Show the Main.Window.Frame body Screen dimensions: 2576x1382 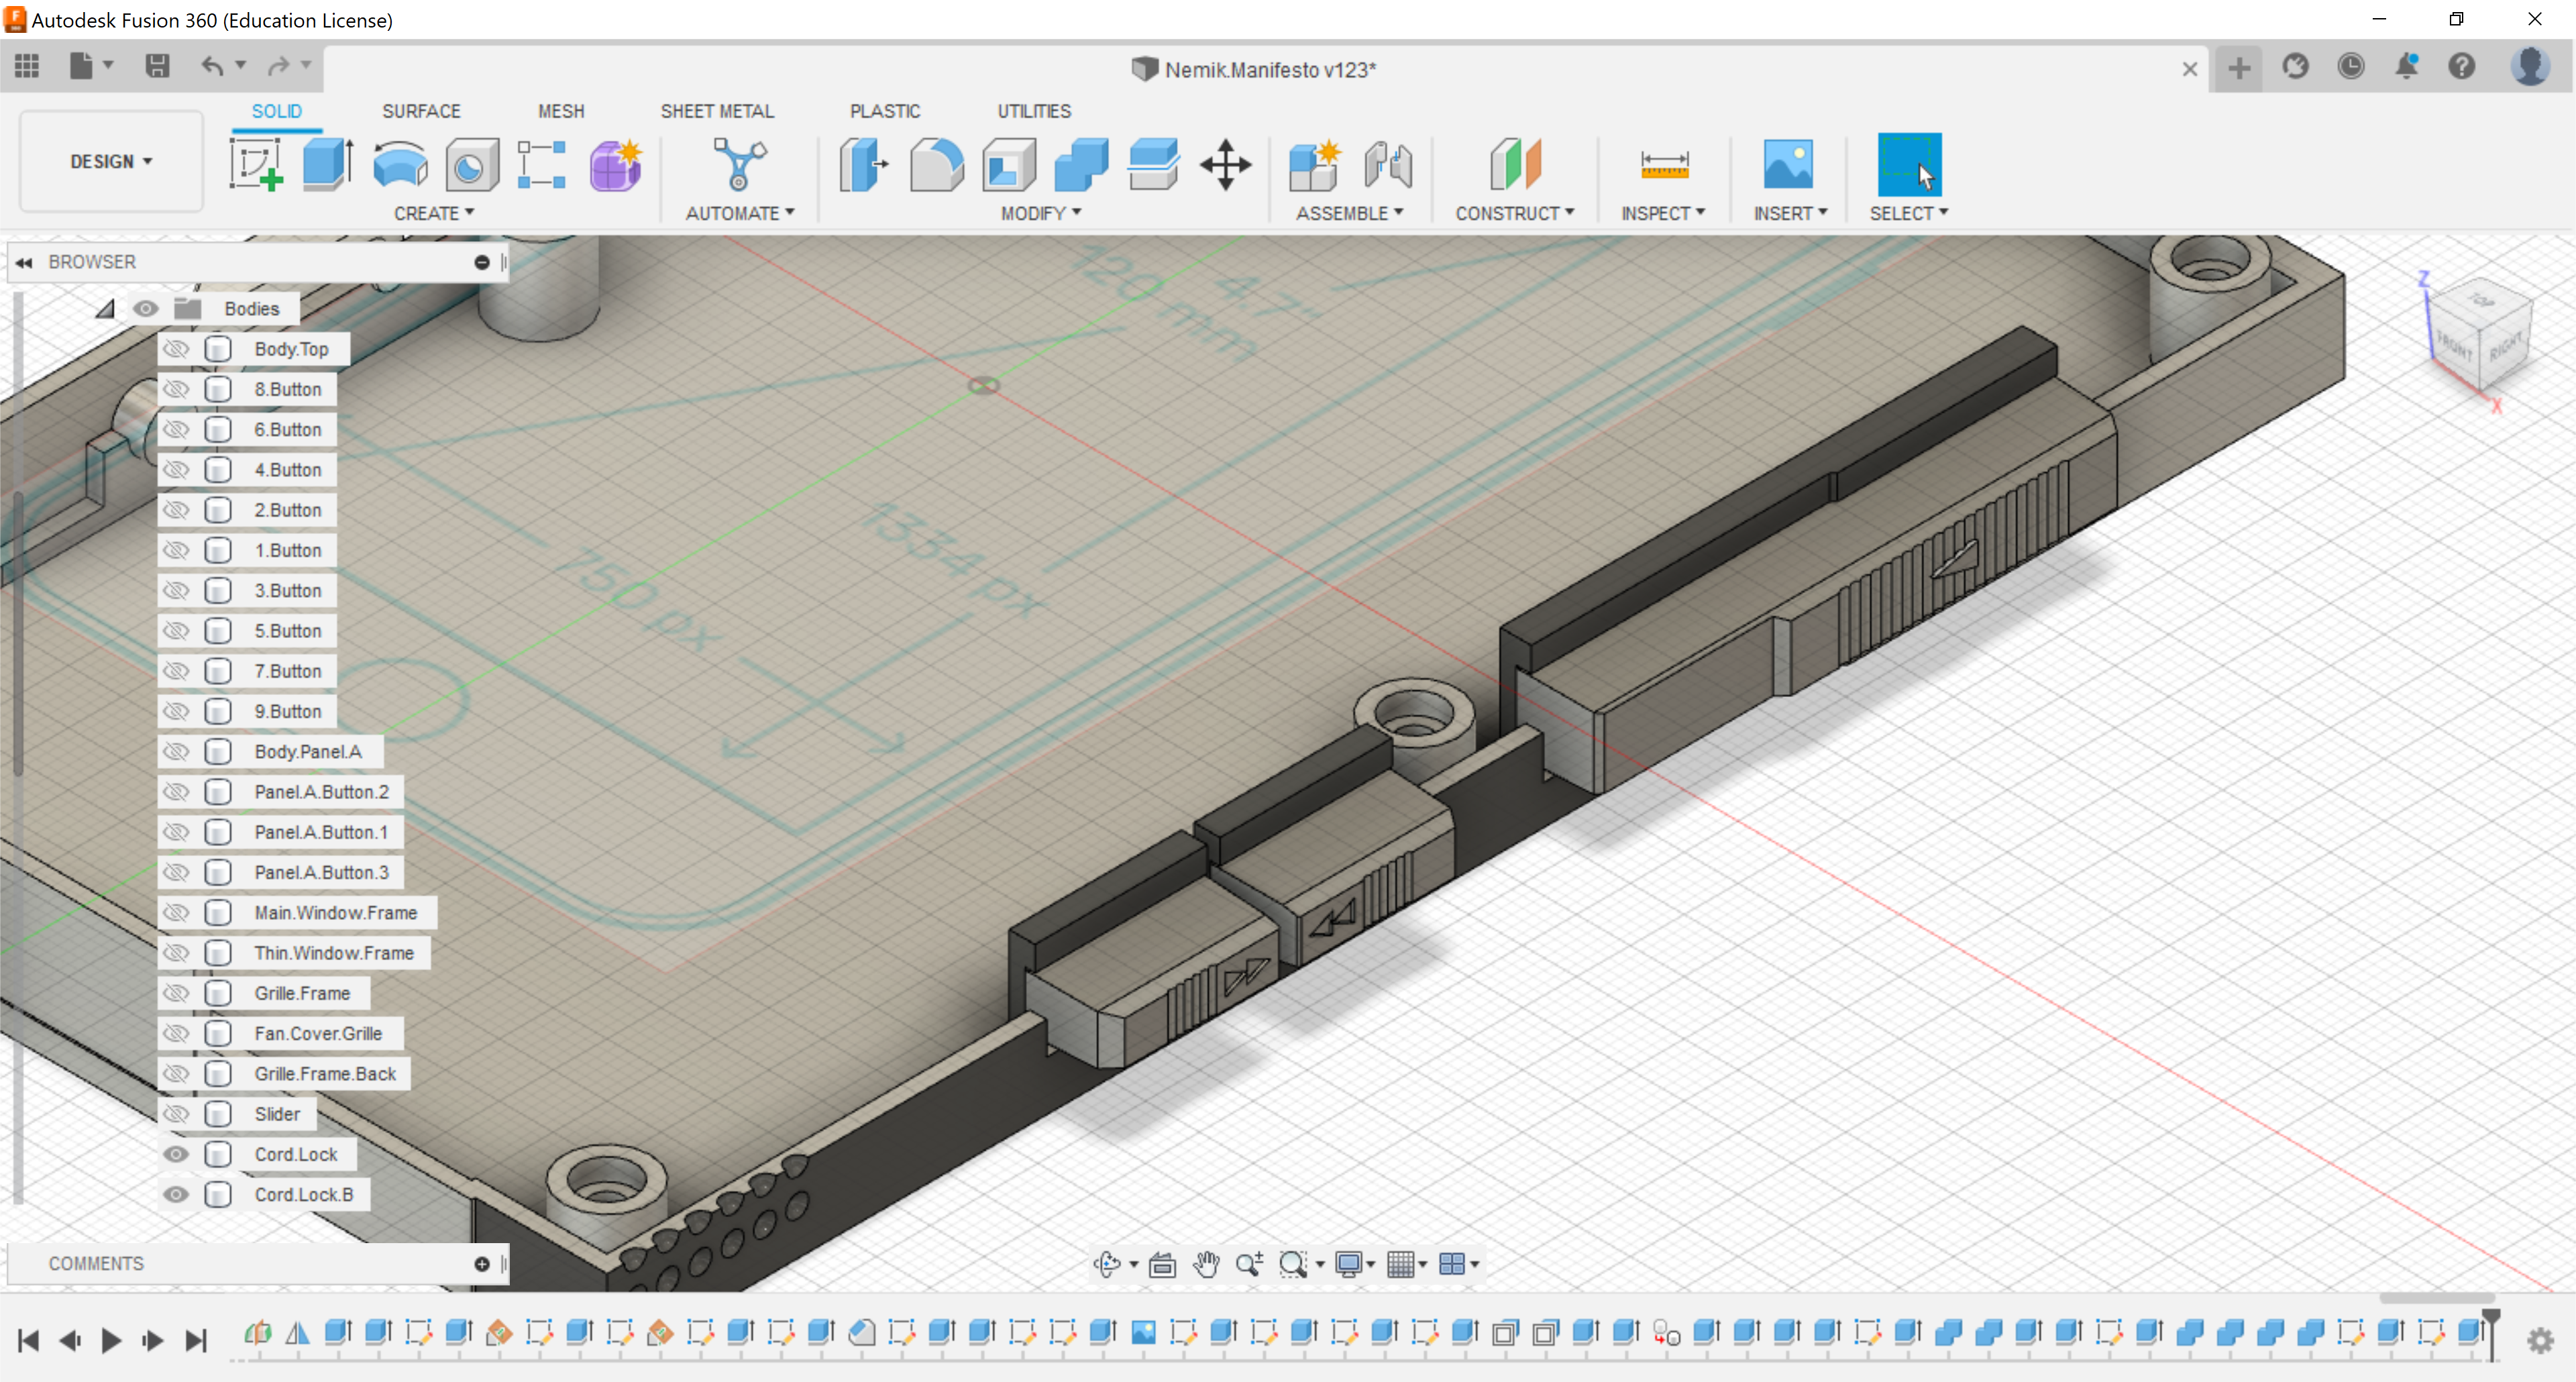click(x=176, y=913)
